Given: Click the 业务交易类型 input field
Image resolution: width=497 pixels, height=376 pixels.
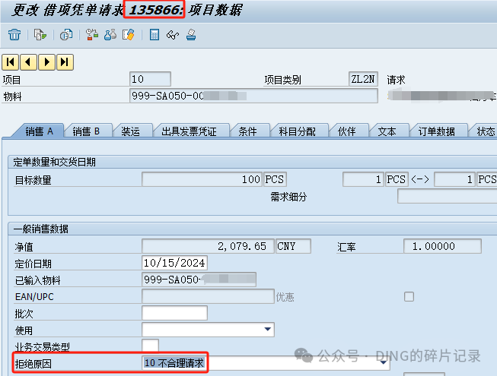Looking at the screenshot, I should click(150, 346).
